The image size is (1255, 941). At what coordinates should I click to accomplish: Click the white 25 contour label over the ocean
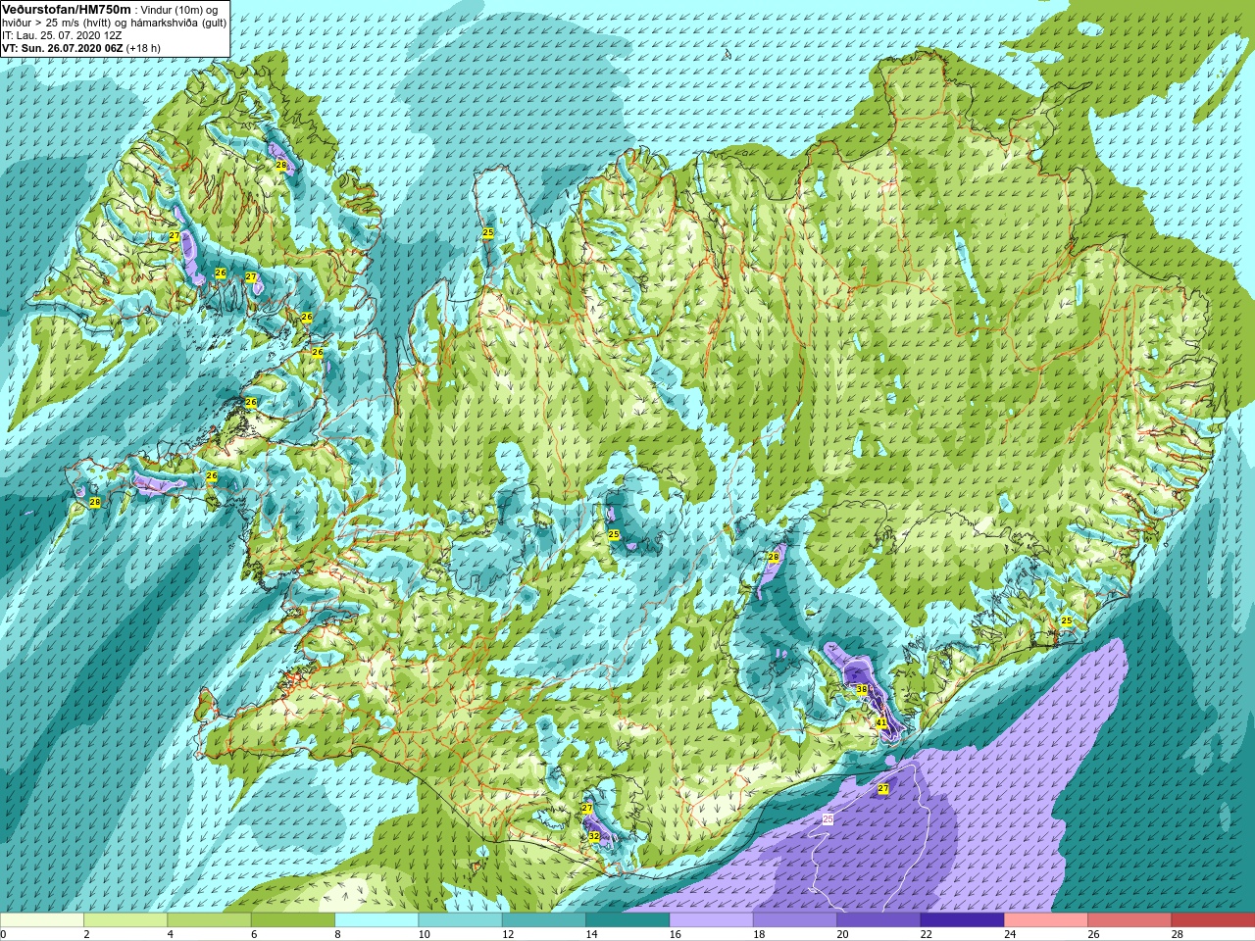[x=828, y=818]
